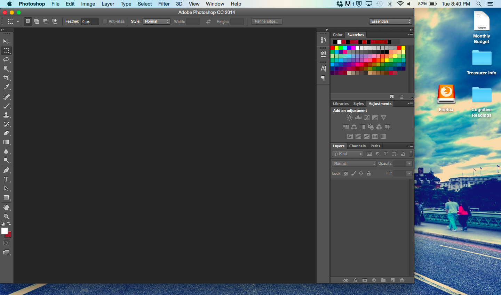The width and height of the screenshot is (501, 295).
Task: Select the Magic Wand tool
Action: pyautogui.click(x=6, y=69)
